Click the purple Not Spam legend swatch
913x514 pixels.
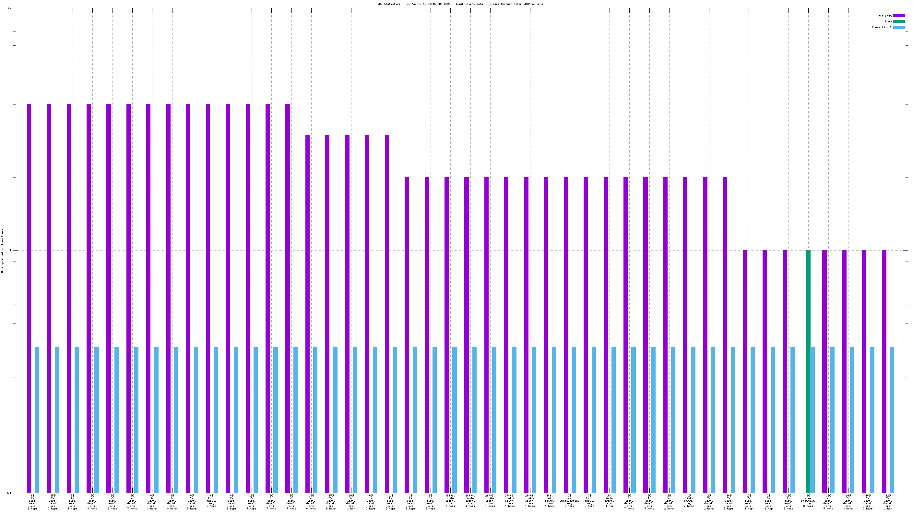898,16
